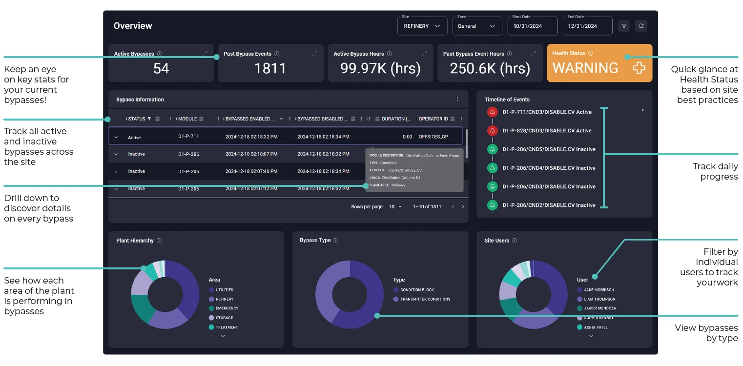Click info icon beside Active Bypass Hours
743x366 pixels.
coord(389,54)
